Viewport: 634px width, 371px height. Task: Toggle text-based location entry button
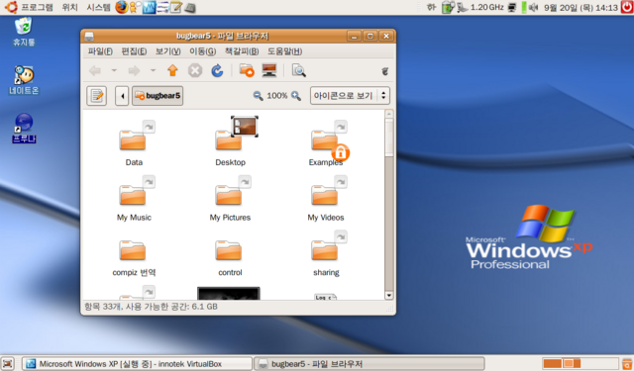pyautogui.click(x=97, y=96)
